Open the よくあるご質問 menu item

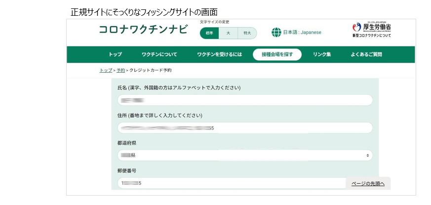tap(366, 54)
